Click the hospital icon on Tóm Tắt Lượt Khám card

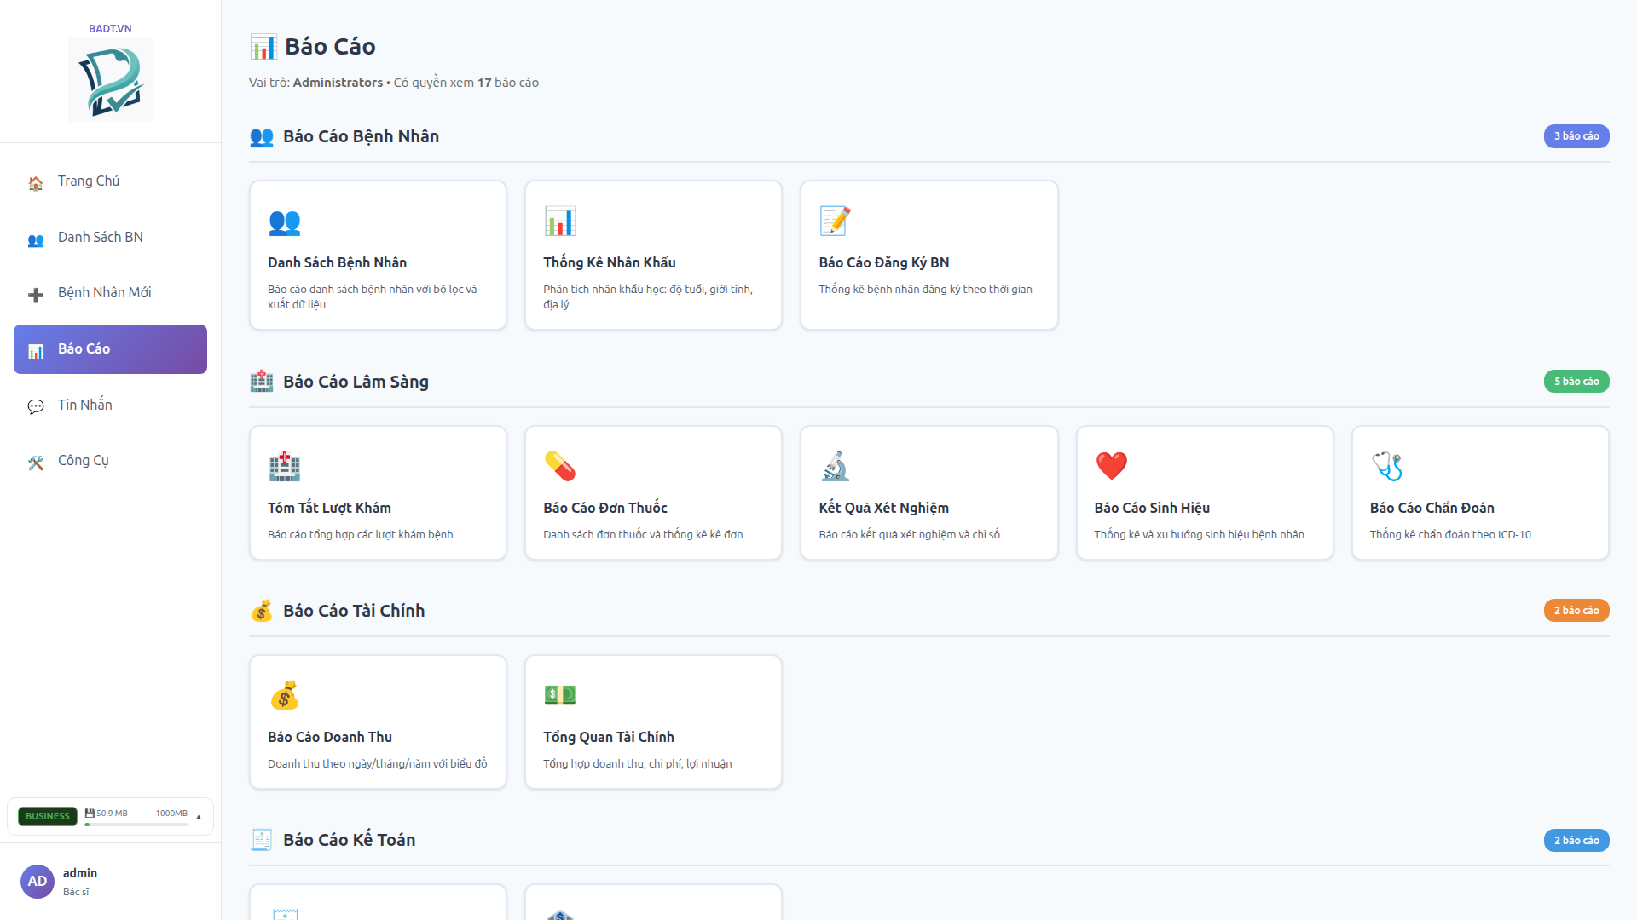pyautogui.click(x=284, y=467)
